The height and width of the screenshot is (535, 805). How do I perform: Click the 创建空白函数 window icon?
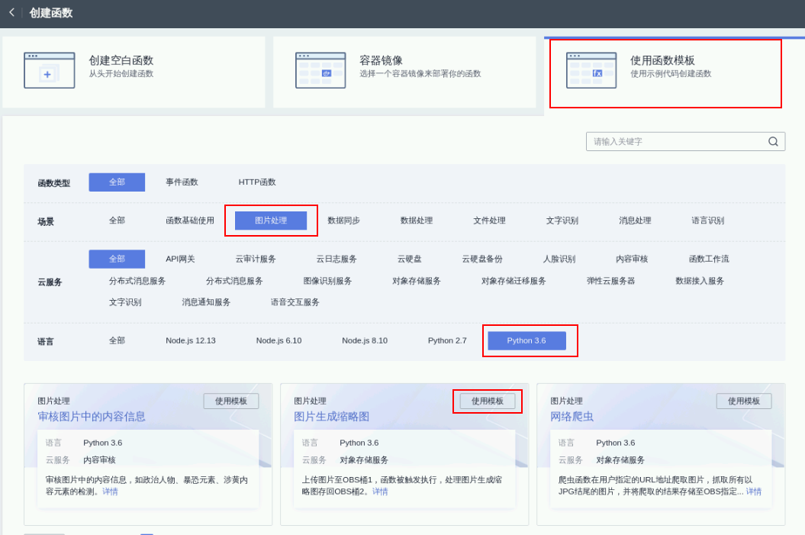tap(49, 70)
